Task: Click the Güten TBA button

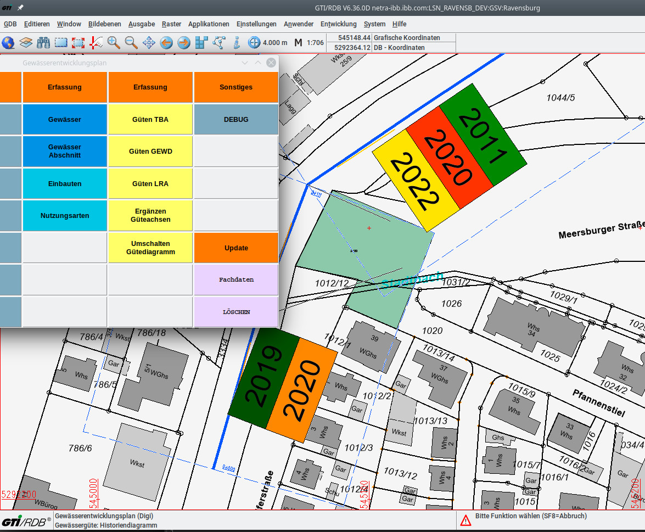Action: (x=150, y=119)
